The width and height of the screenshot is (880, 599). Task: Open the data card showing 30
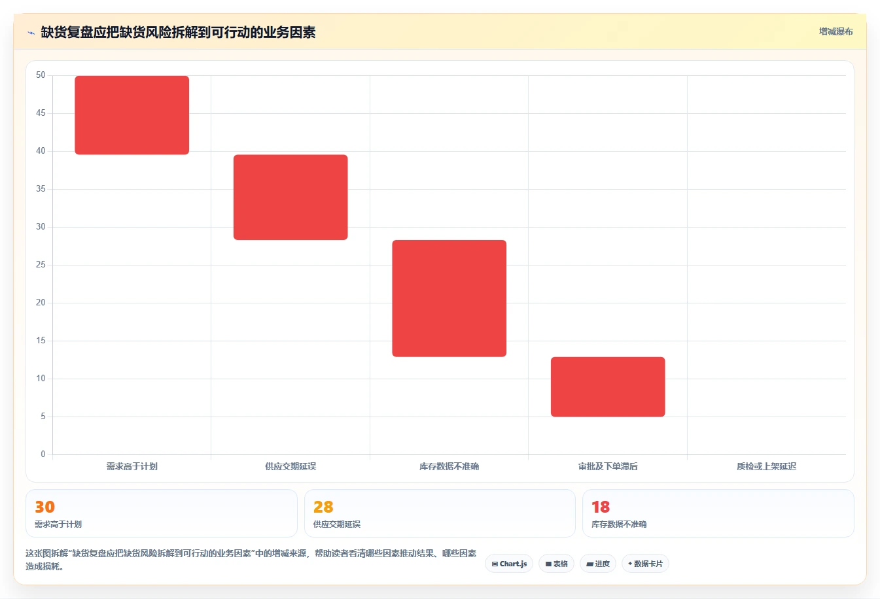(x=162, y=513)
